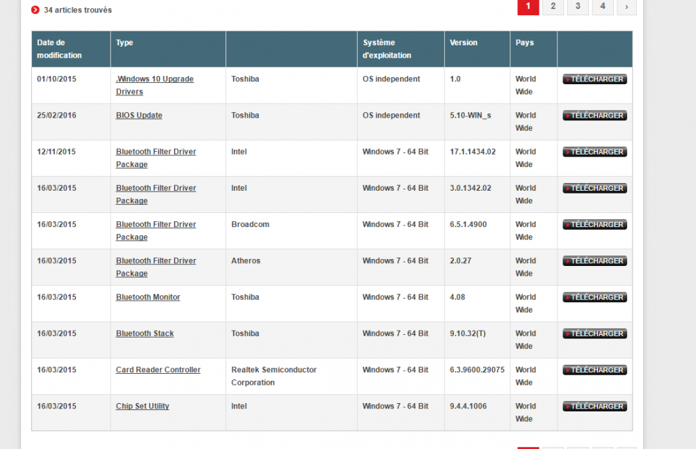Open the BIOS Update link
Viewport: 696px width, 449px height.
pos(139,116)
